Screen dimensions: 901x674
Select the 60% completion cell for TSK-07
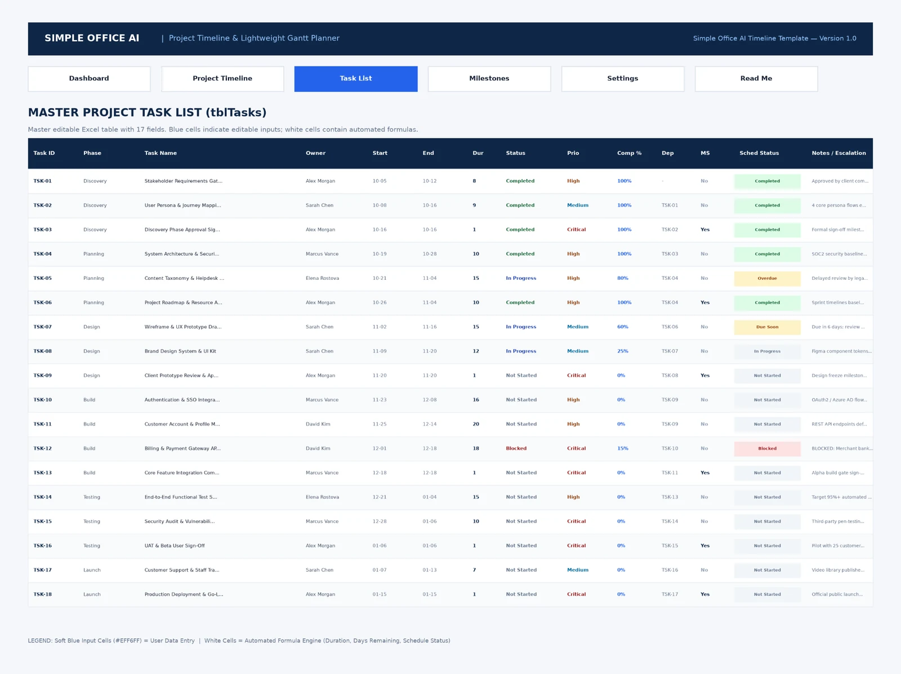click(623, 327)
